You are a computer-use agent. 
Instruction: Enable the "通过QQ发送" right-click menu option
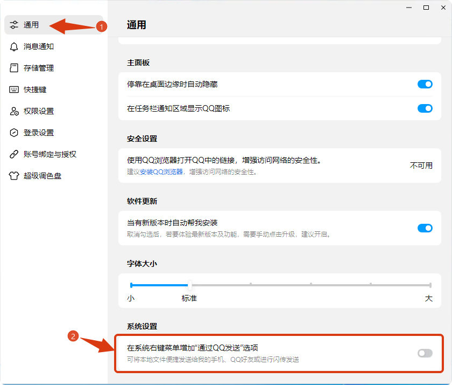[425, 353]
